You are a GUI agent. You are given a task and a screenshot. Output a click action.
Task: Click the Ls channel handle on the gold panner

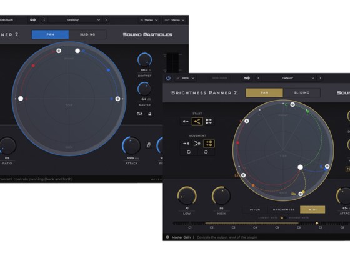coord(243,175)
